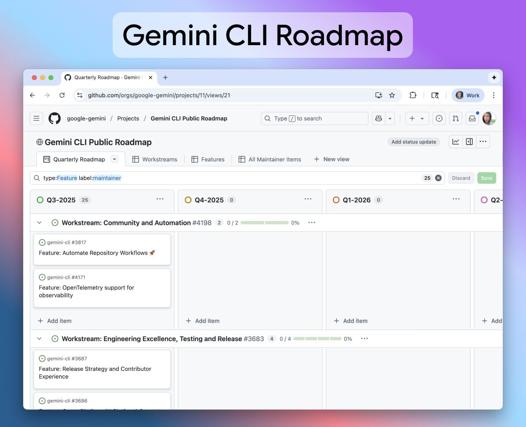
Task: Create a New view tab
Action: click(331, 159)
